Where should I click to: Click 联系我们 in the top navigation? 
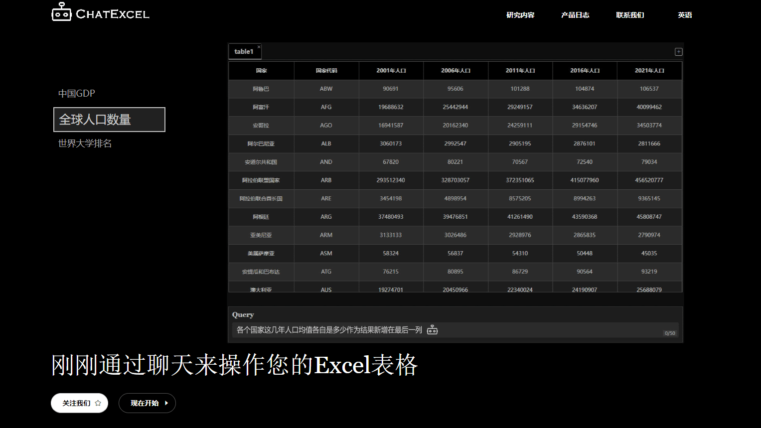coord(629,15)
